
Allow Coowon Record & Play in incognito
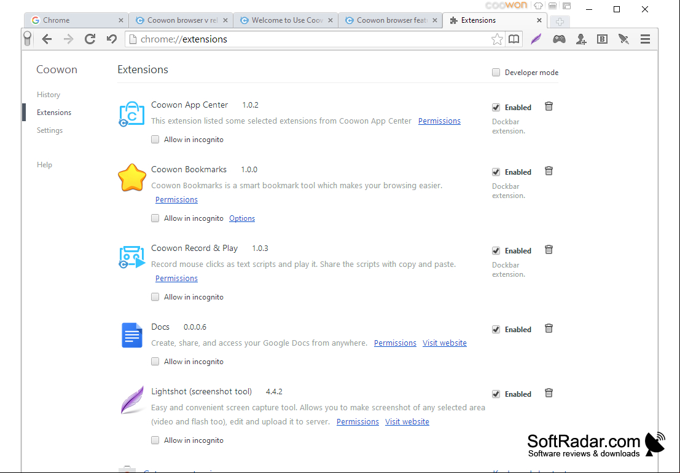tap(155, 296)
